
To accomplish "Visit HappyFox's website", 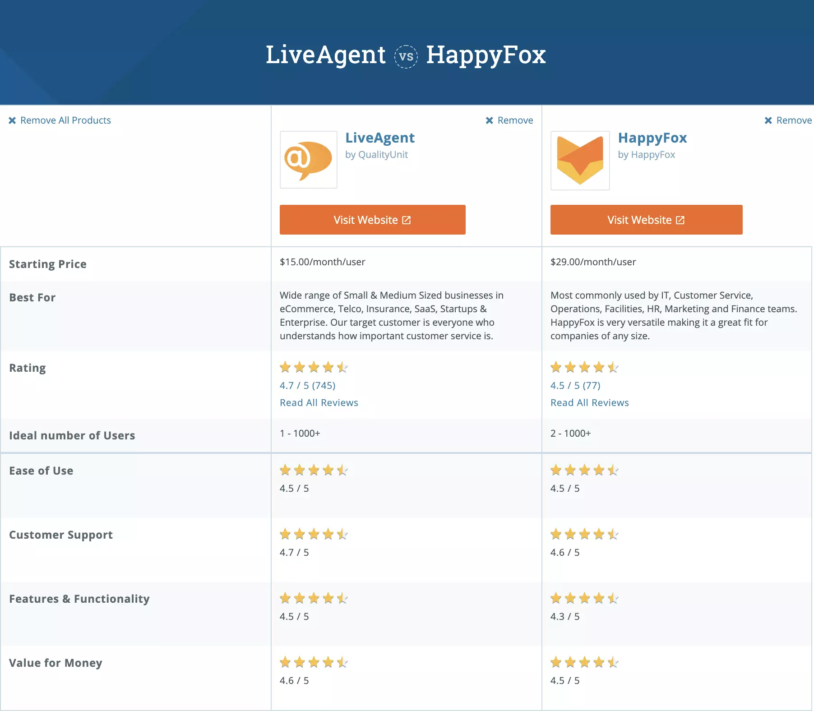I will pyautogui.click(x=646, y=220).
